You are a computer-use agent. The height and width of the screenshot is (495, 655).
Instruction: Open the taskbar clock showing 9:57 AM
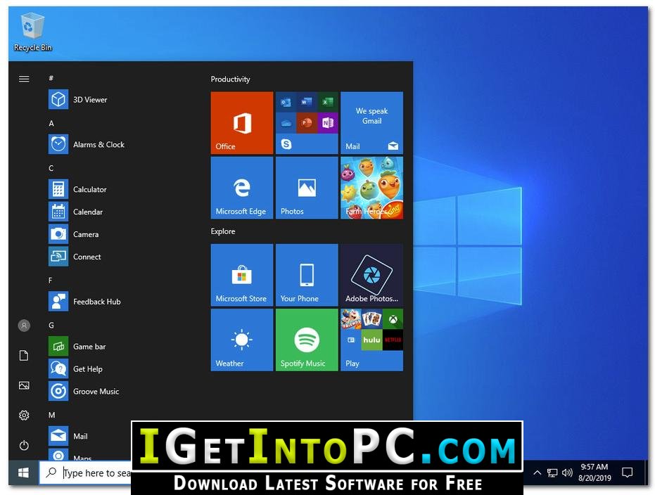click(594, 472)
